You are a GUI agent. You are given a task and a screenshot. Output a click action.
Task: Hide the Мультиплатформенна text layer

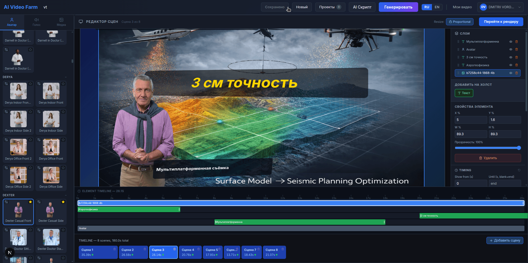point(511,42)
